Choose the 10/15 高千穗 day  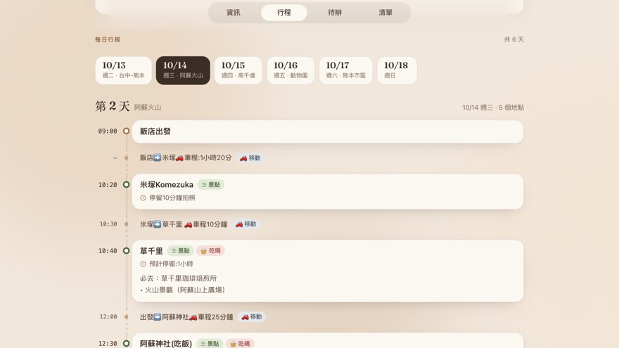[238, 70]
